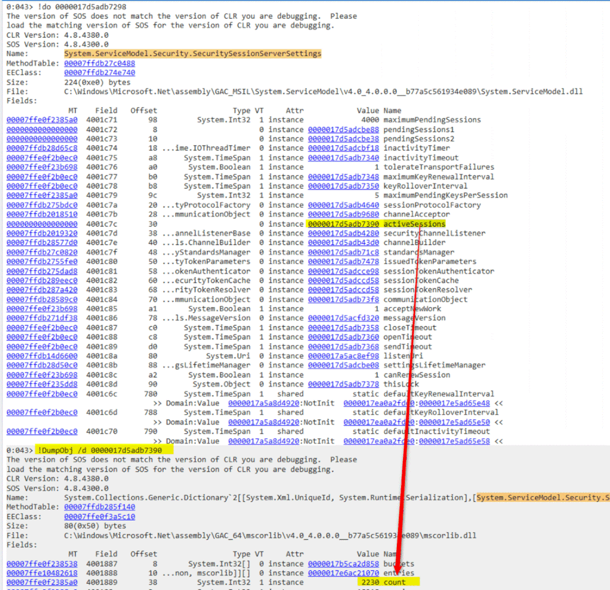Screen dimensions: 610x590
Task: Open MT link 00007ffdb2018510 for channelAcceptor
Action: (x=42, y=214)
